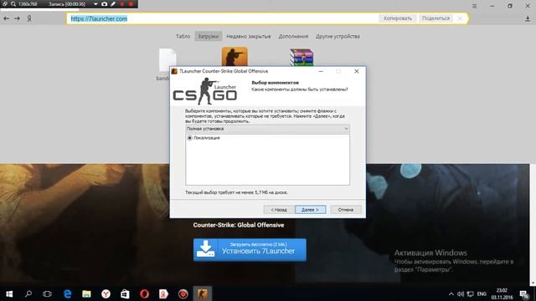Click the 'Выбор компонентов' installer heading
536x301 pixels.
point(276,83)
